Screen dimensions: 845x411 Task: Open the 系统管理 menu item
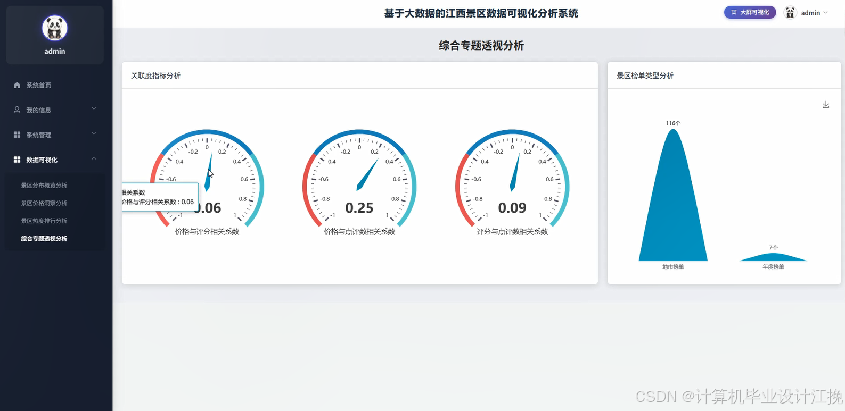click(x=55, y=135)
